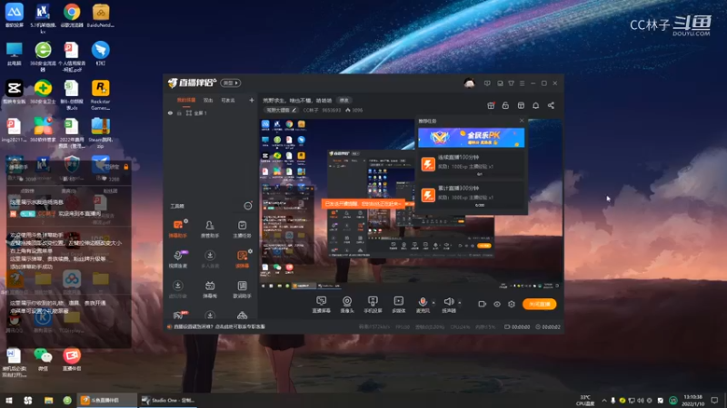
Task: Toggle visibility eye of 全屏 1 source
Action: point(170,112)
